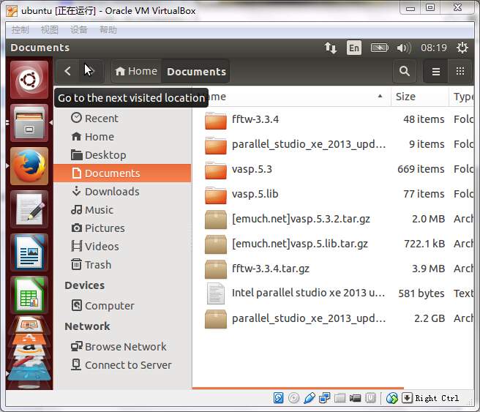Select the vasp.5.3 folder
480x412 pixels.
click(334, 169)
